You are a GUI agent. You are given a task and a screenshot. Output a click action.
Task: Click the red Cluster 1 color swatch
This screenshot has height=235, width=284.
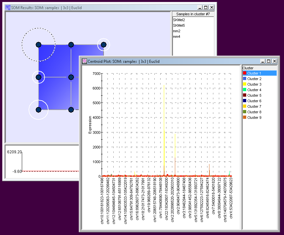click(245, 73)
